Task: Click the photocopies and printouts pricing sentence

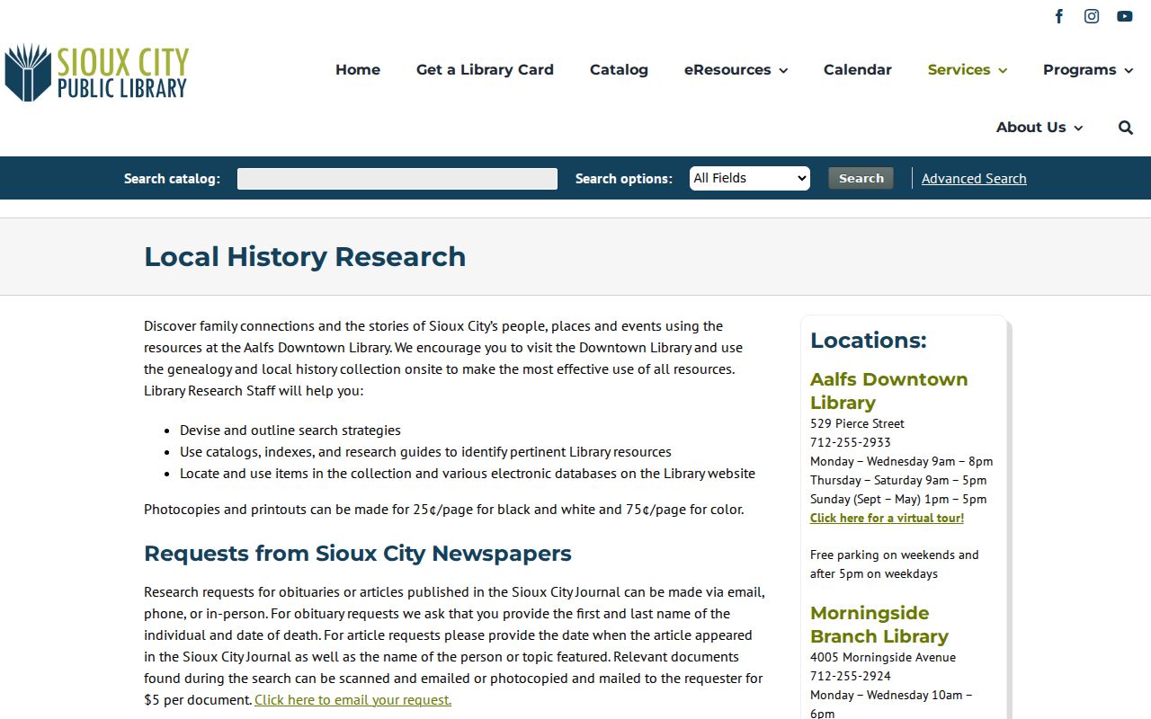Action: pos(444,509)
